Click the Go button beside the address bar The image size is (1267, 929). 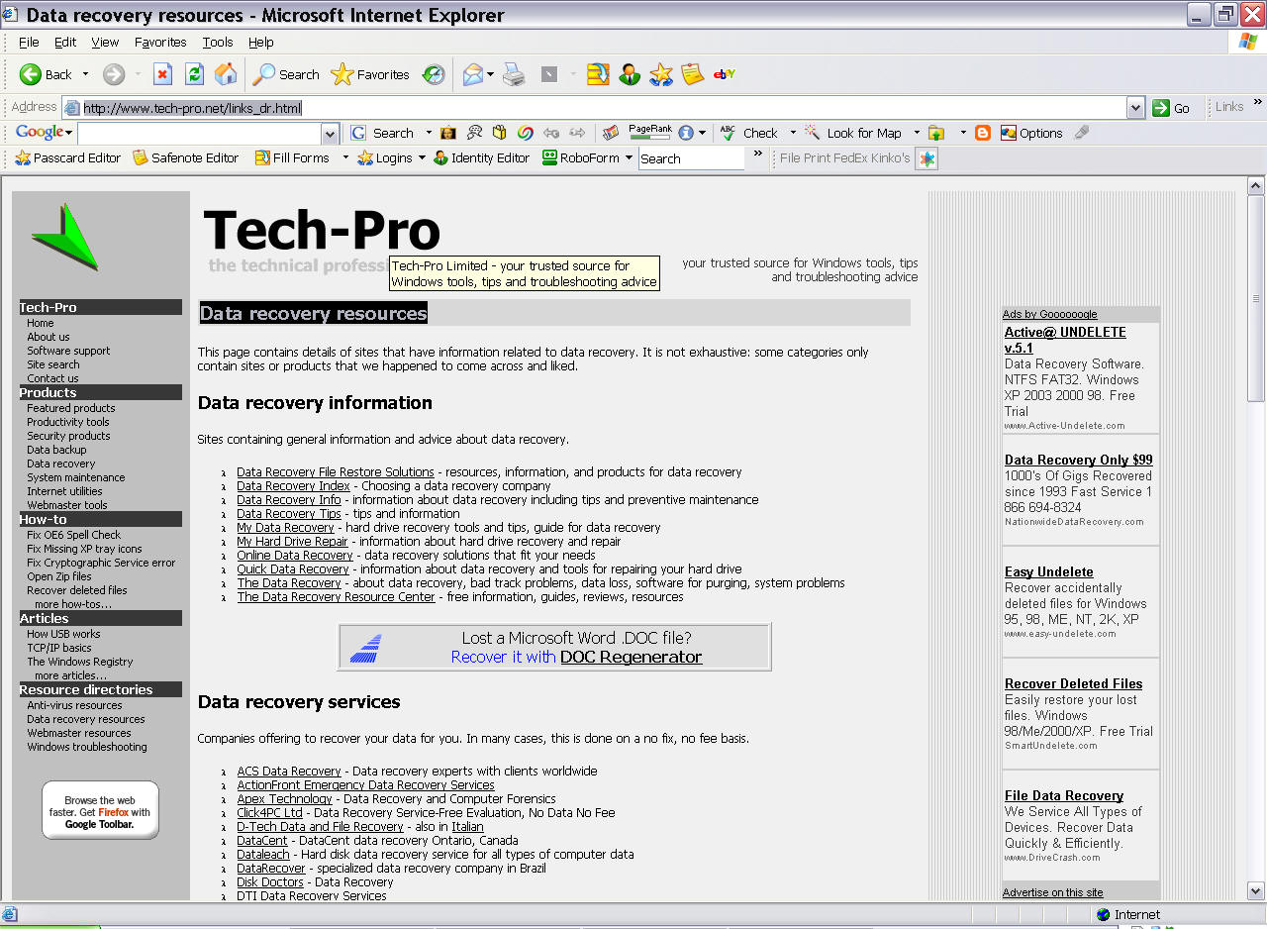pyautogui.click(x=1172, y=108)
